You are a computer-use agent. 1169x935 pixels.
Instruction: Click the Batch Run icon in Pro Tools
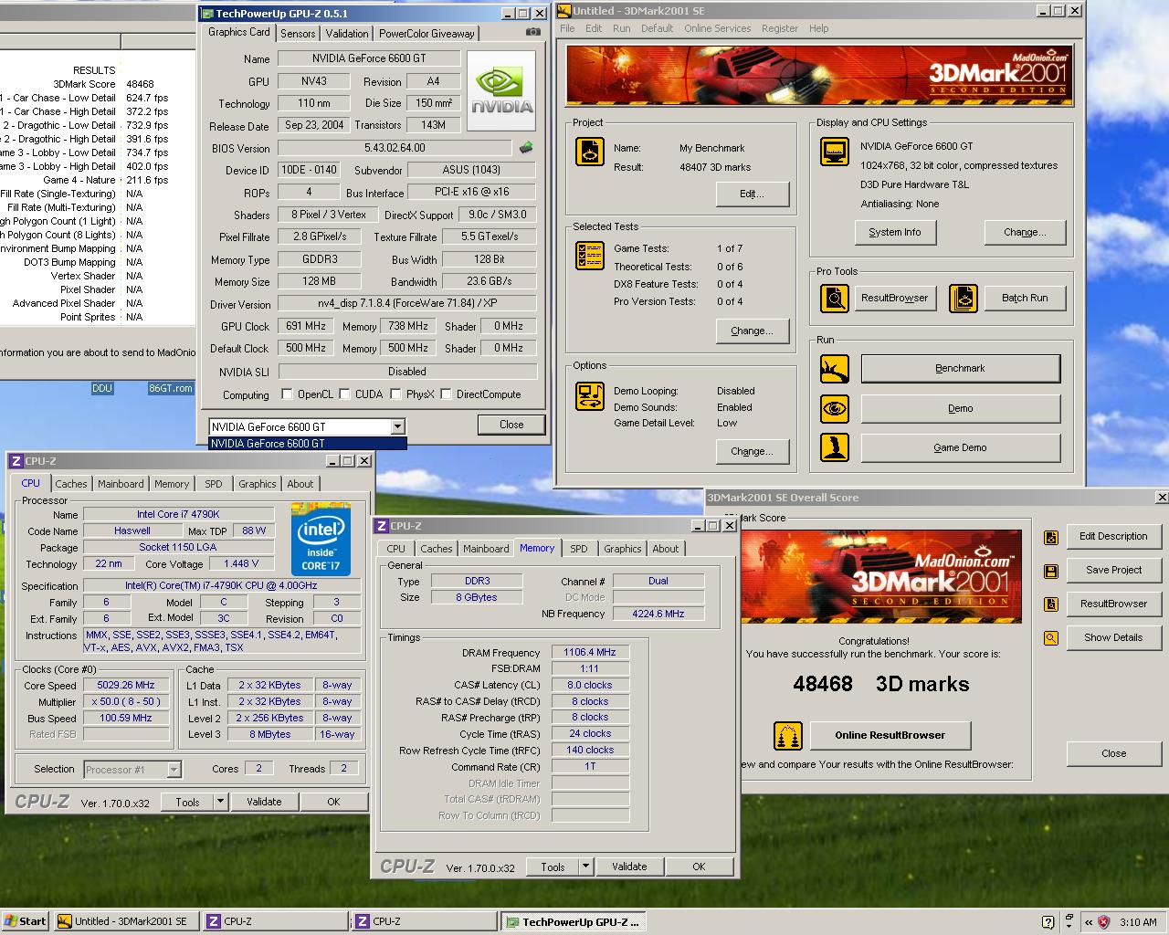coord(964,298)
